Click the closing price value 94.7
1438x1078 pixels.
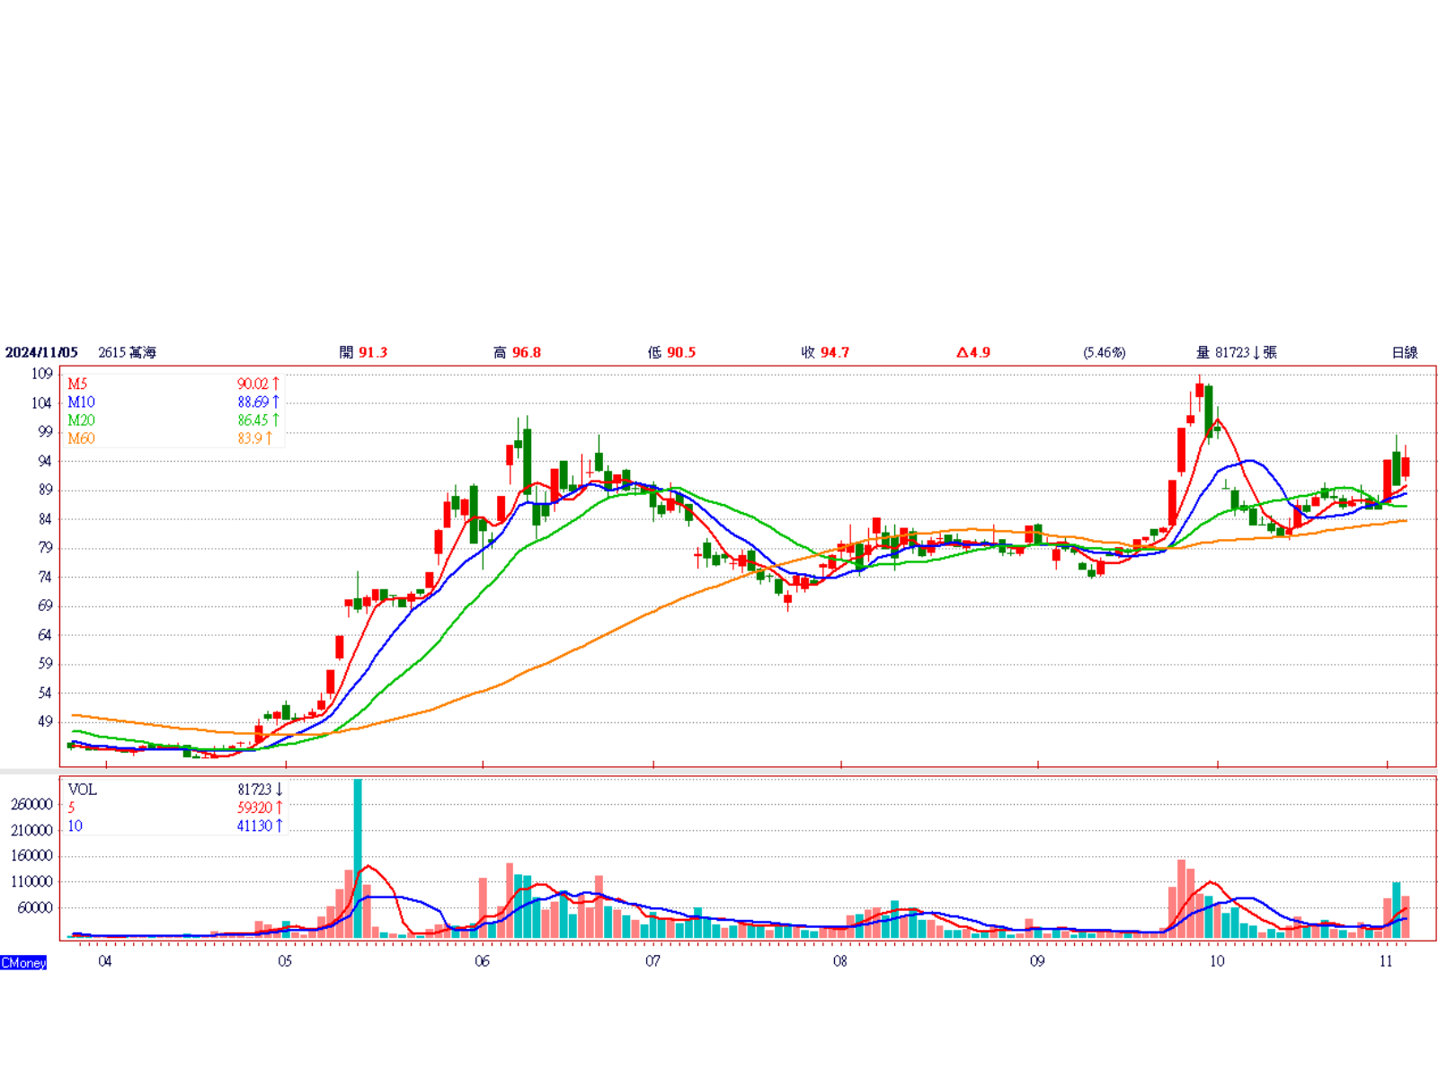pos(835,352)
